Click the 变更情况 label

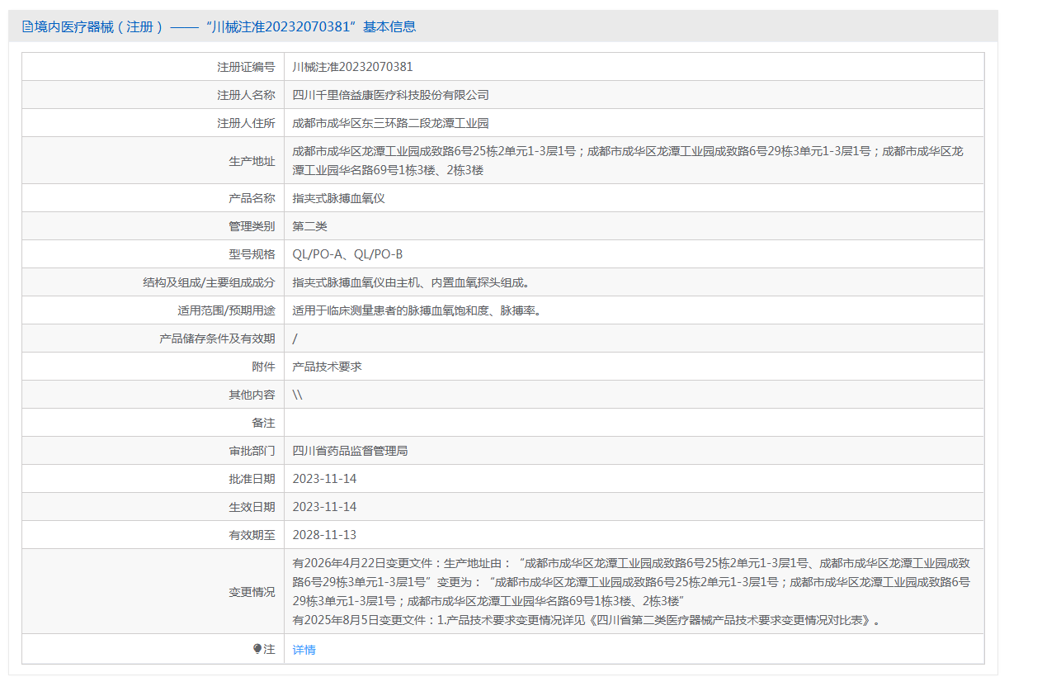coord(252,592)
